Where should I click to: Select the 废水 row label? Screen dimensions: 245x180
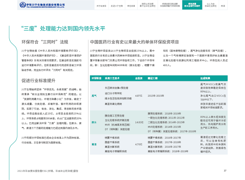click(94, 122)
